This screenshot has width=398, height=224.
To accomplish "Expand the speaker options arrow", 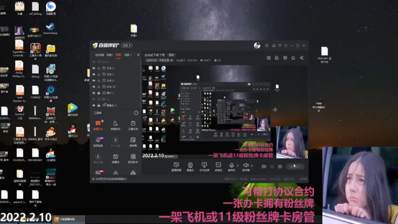I will [252, 166].
